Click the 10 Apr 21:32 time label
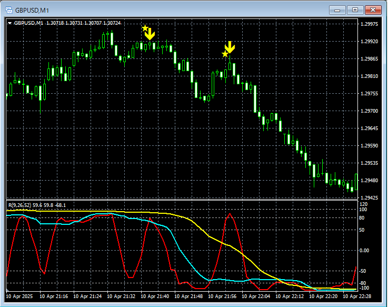Image resolution: width=388 pixels, height=307 pixels. [x=121, y=296]
